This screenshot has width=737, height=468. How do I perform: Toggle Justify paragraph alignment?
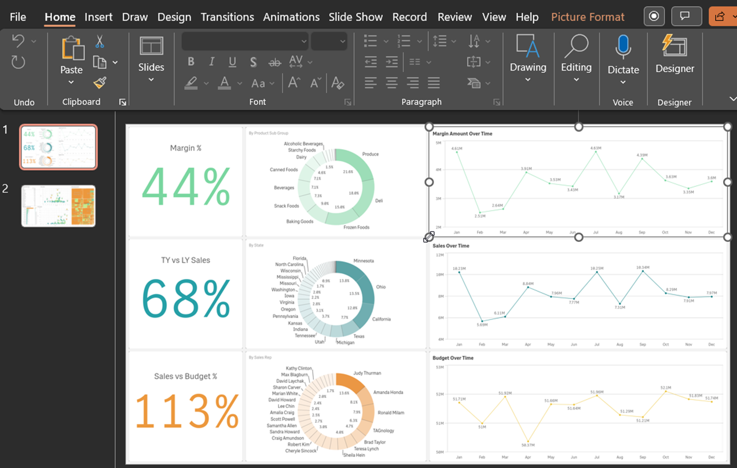point(434,83)
